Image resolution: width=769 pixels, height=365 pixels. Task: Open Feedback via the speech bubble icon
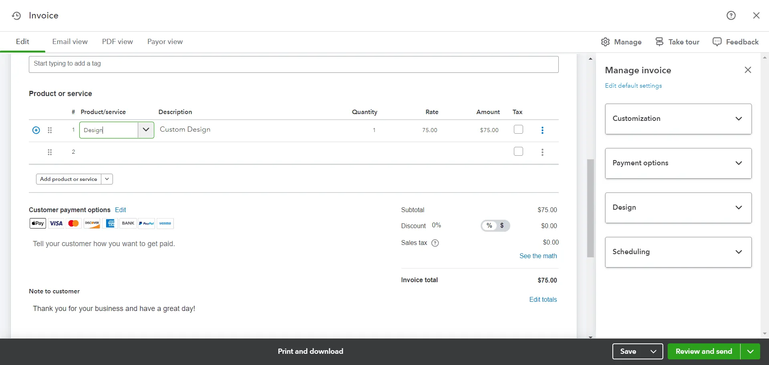[718, 42]
